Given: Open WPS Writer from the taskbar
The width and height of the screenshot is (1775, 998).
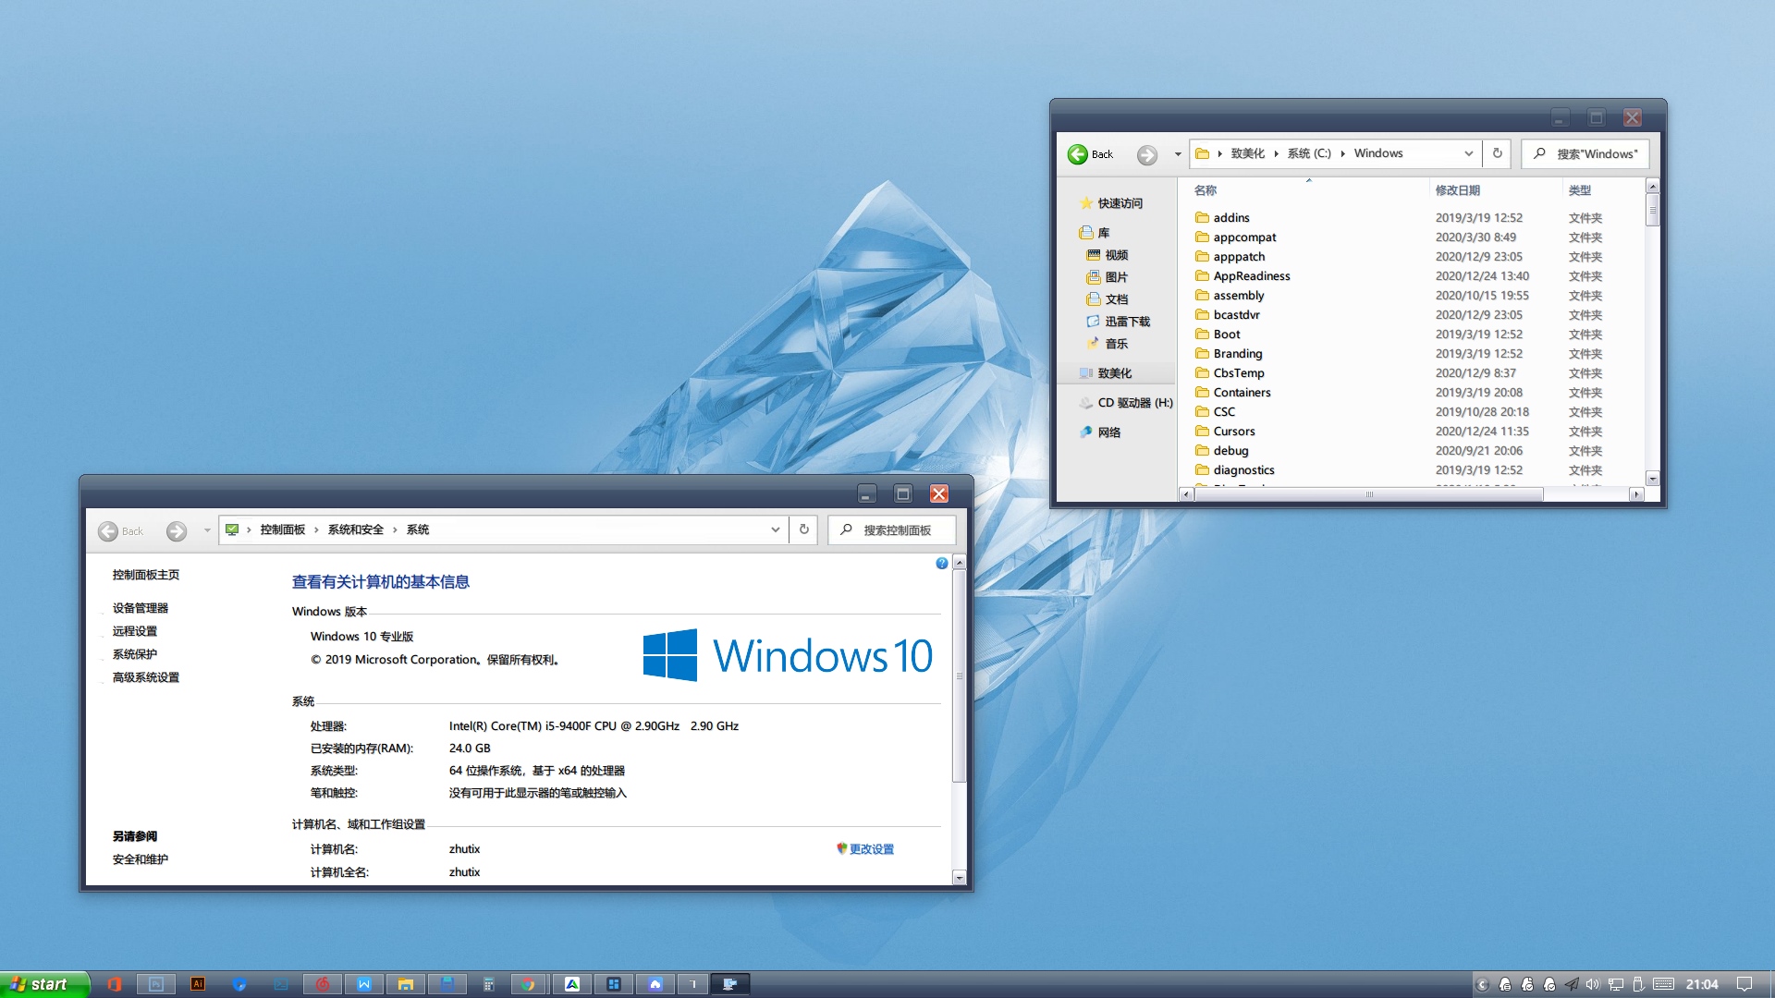Looking at the screenshot, I should pos(364,984).
